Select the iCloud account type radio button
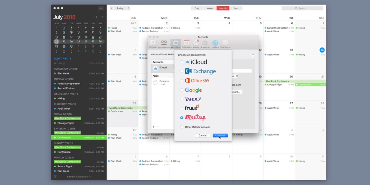 pos(182,62)
